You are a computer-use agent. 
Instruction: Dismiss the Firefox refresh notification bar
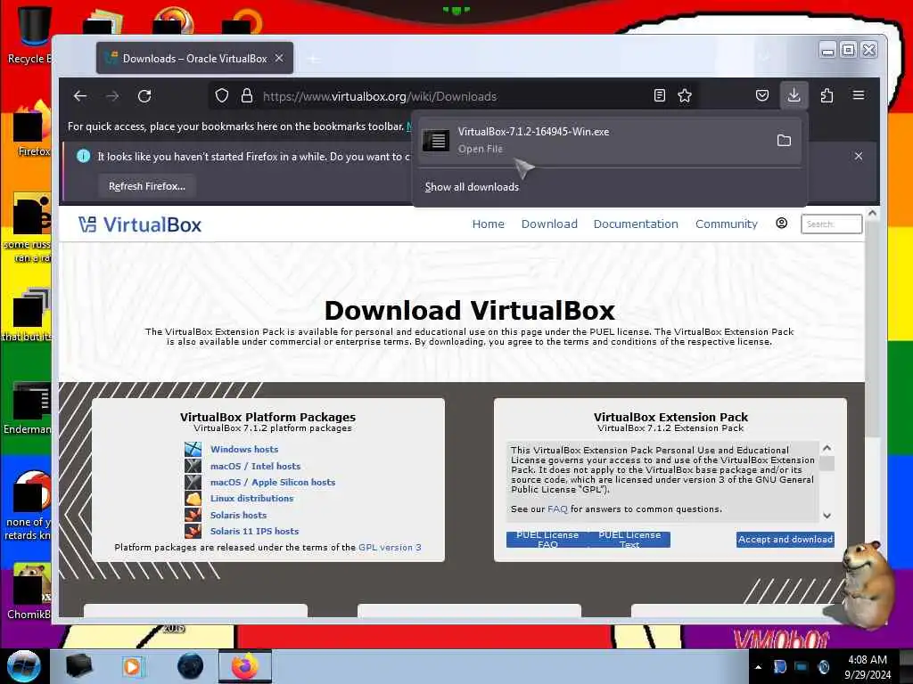pyautogui.click(x=859, y=156)
